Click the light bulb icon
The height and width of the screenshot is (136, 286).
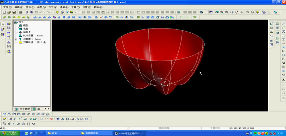58,12
